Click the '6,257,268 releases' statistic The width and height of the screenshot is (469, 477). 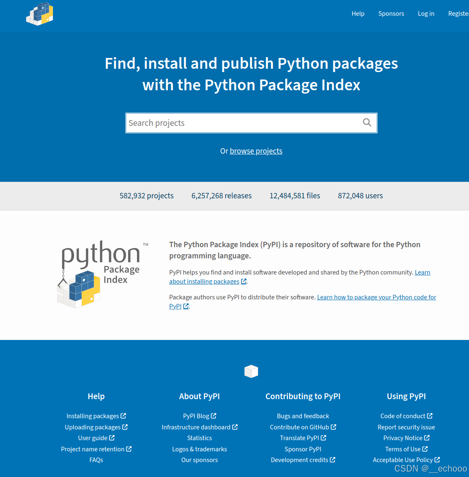(221, 195)
